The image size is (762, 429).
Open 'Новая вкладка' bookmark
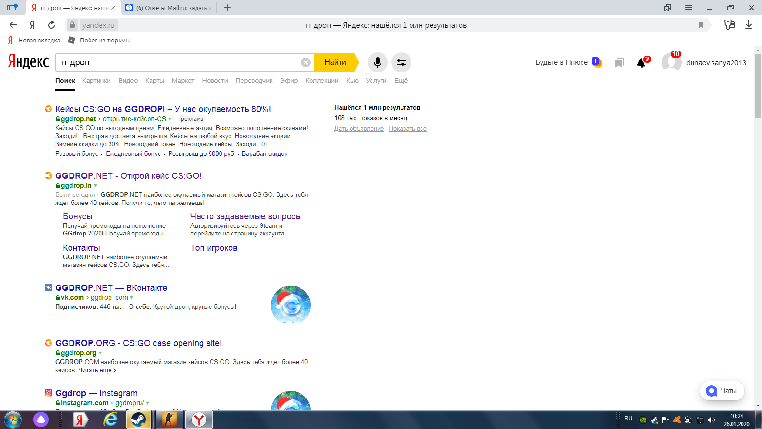34,40
